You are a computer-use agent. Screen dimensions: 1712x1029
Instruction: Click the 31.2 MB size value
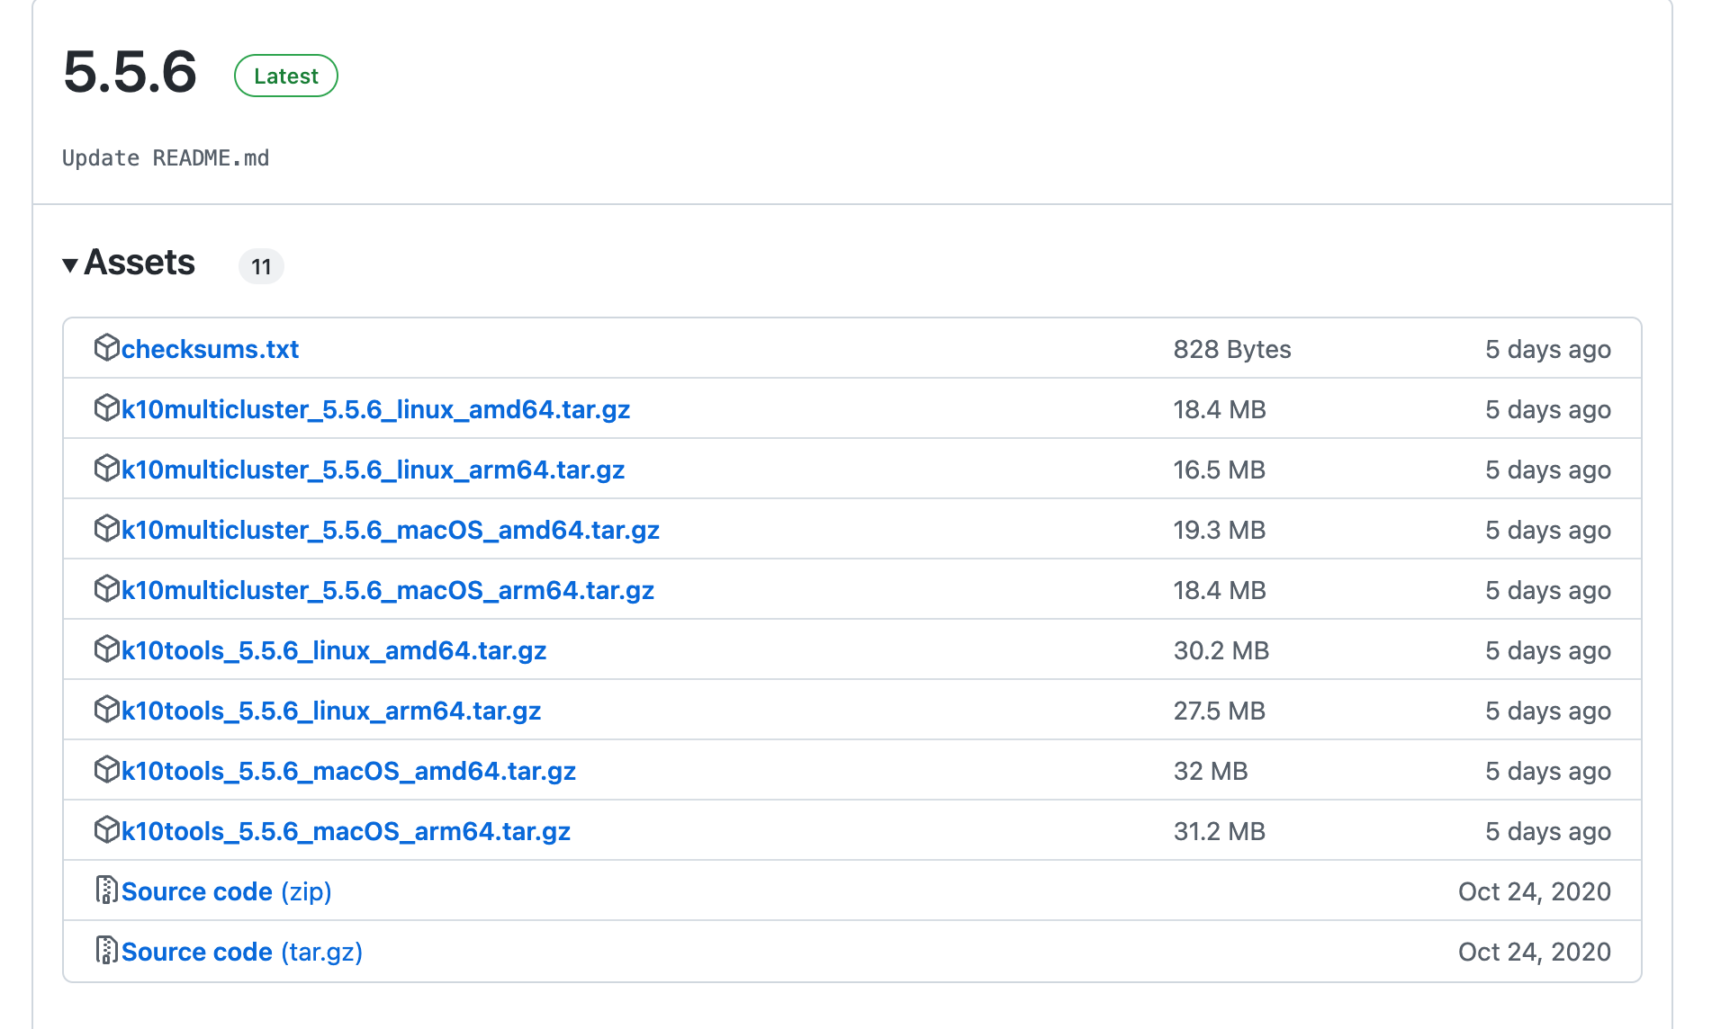[x=1220, y=831]
